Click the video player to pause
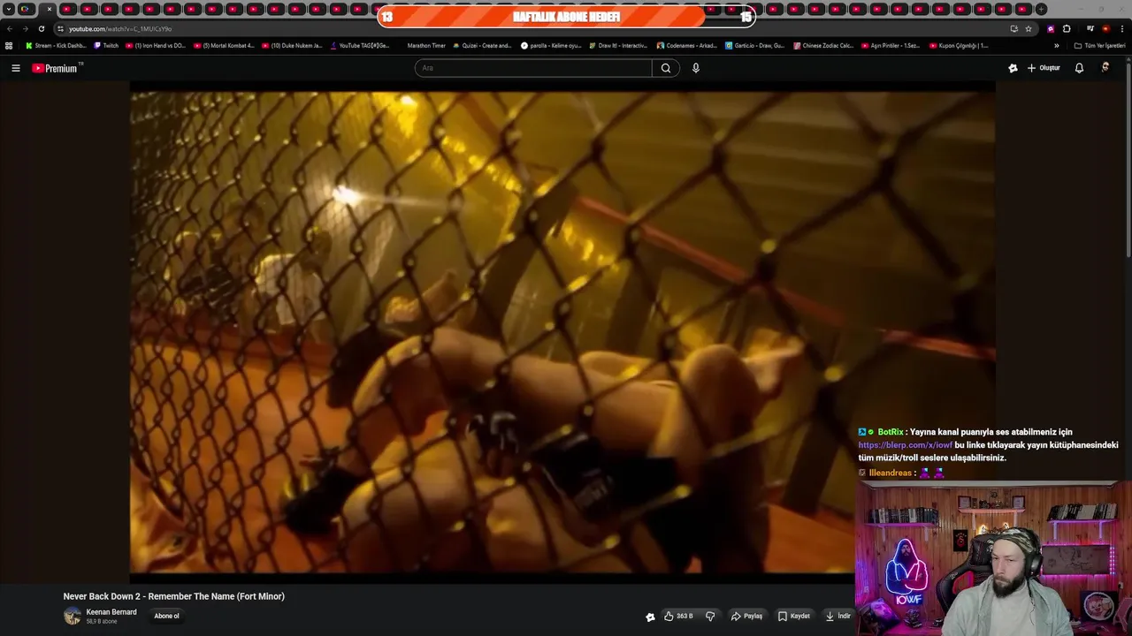This screenshot has height=636, width=1132. 562,331
